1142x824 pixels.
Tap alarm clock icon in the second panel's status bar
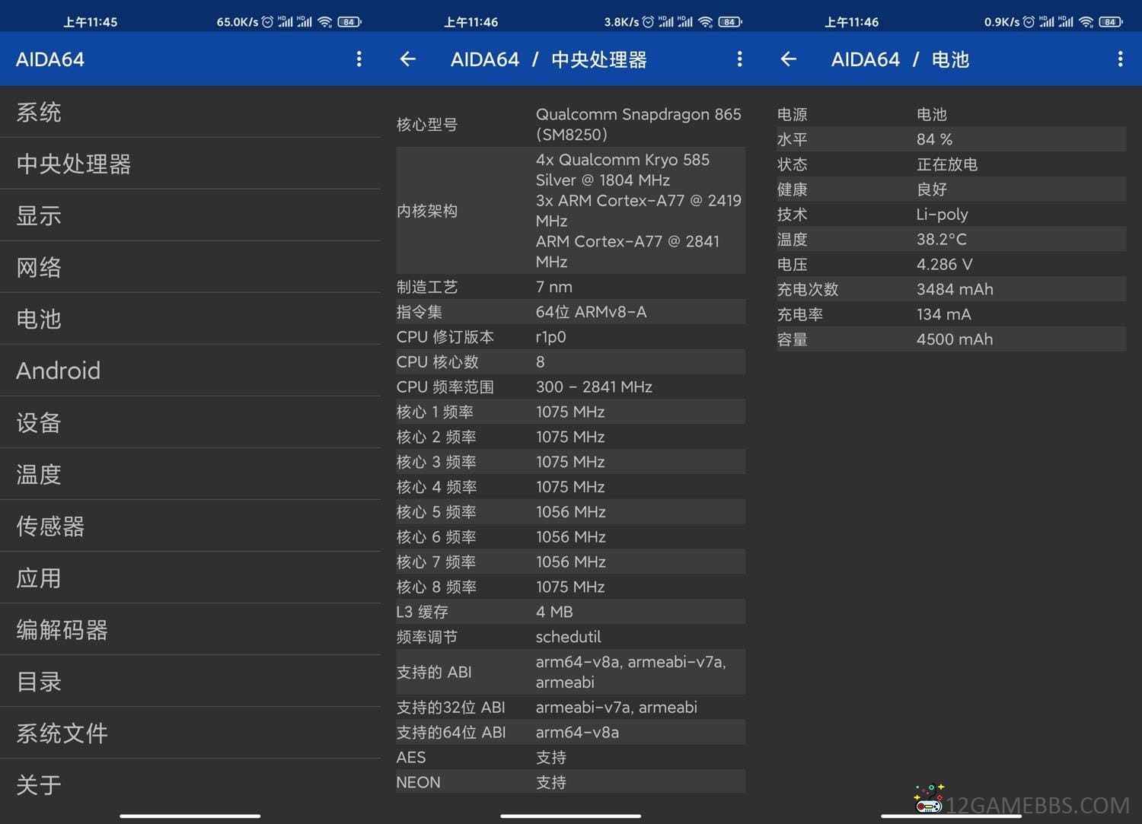pyautogui.click(x=648, y=22)
